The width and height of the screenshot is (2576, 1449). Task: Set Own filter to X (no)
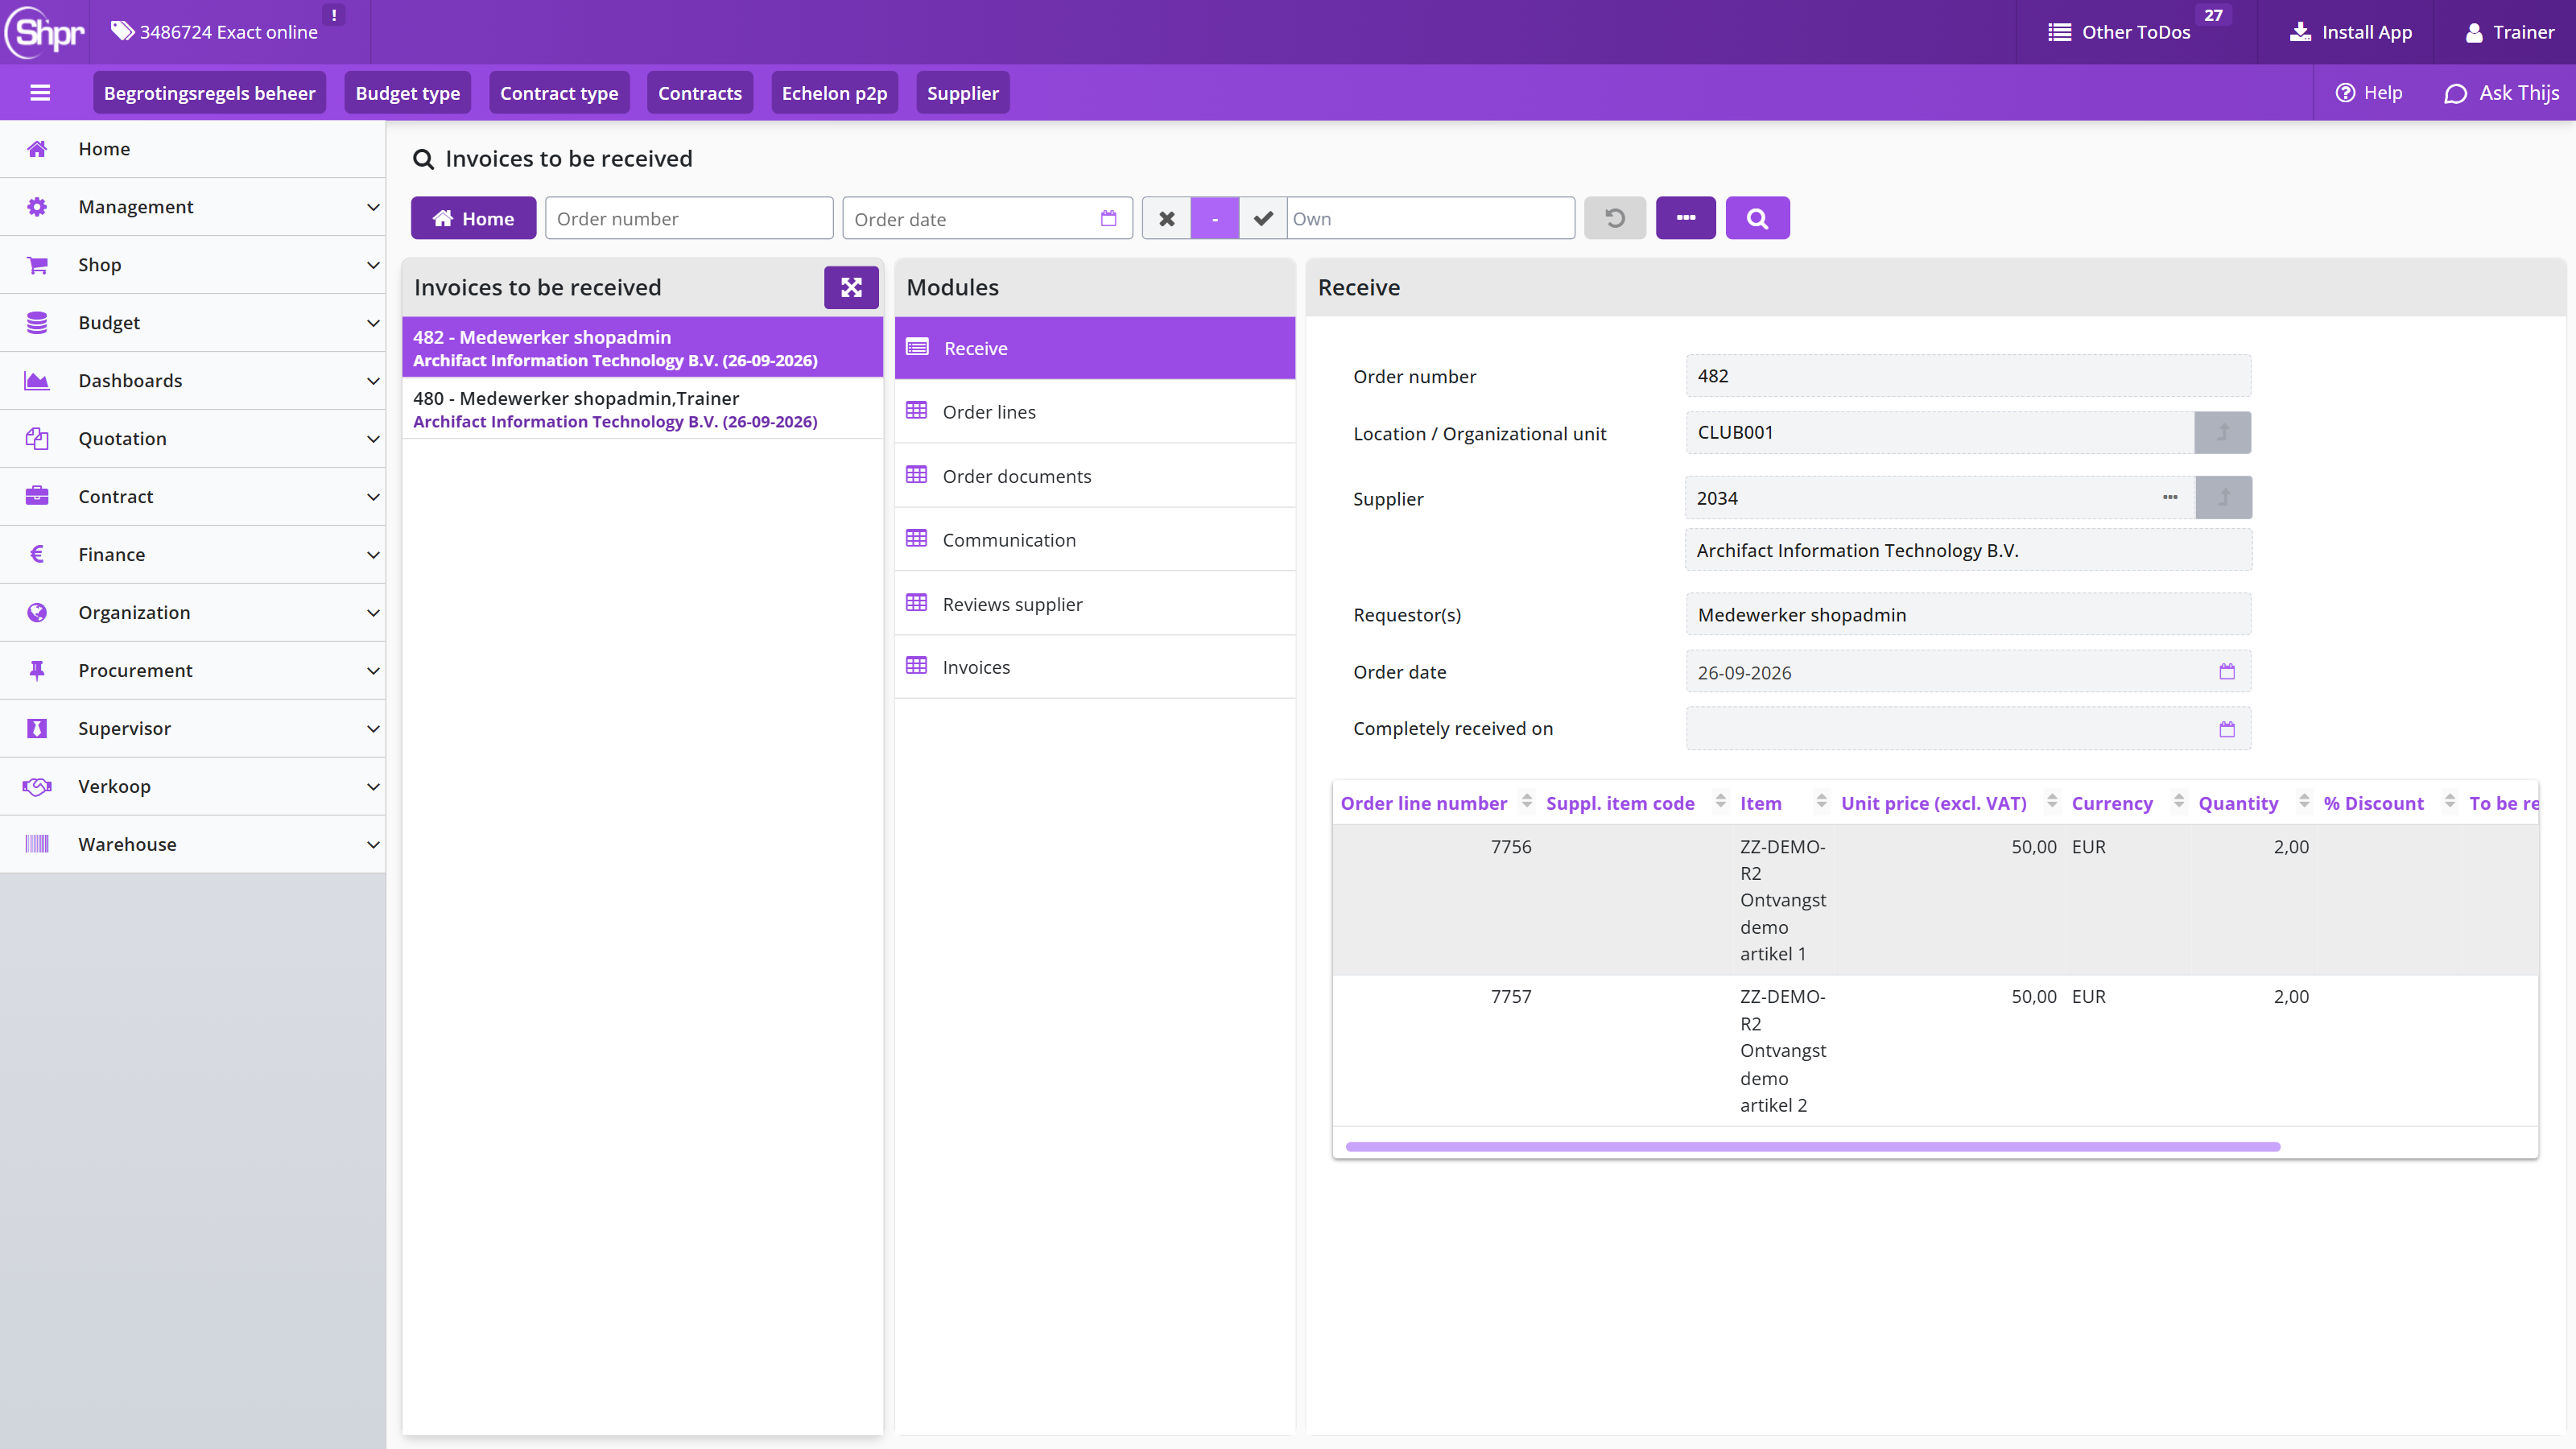(1166, 218)
